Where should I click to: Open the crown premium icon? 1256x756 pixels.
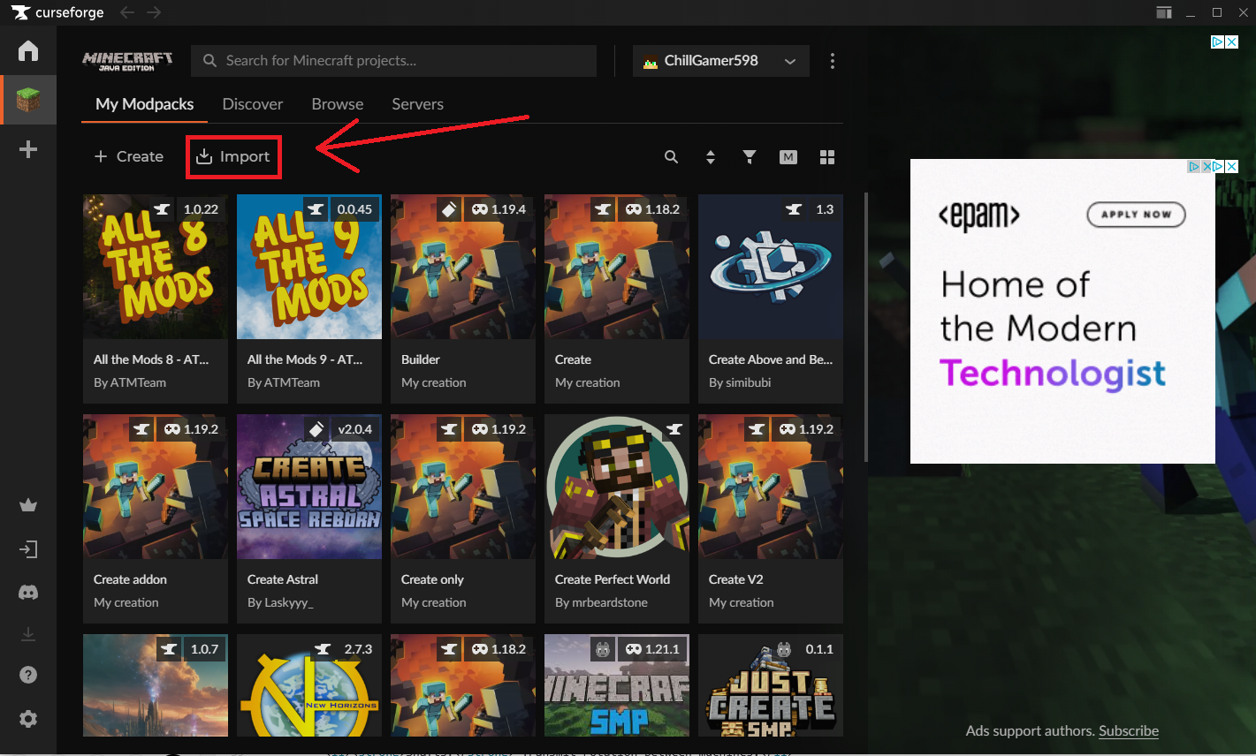[28, 505]
